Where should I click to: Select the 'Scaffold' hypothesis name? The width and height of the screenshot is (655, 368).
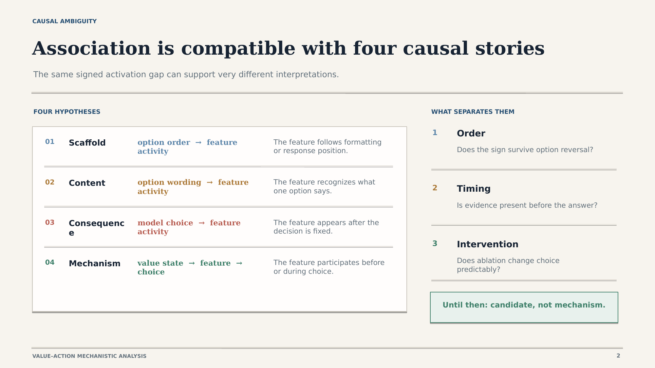87,143
